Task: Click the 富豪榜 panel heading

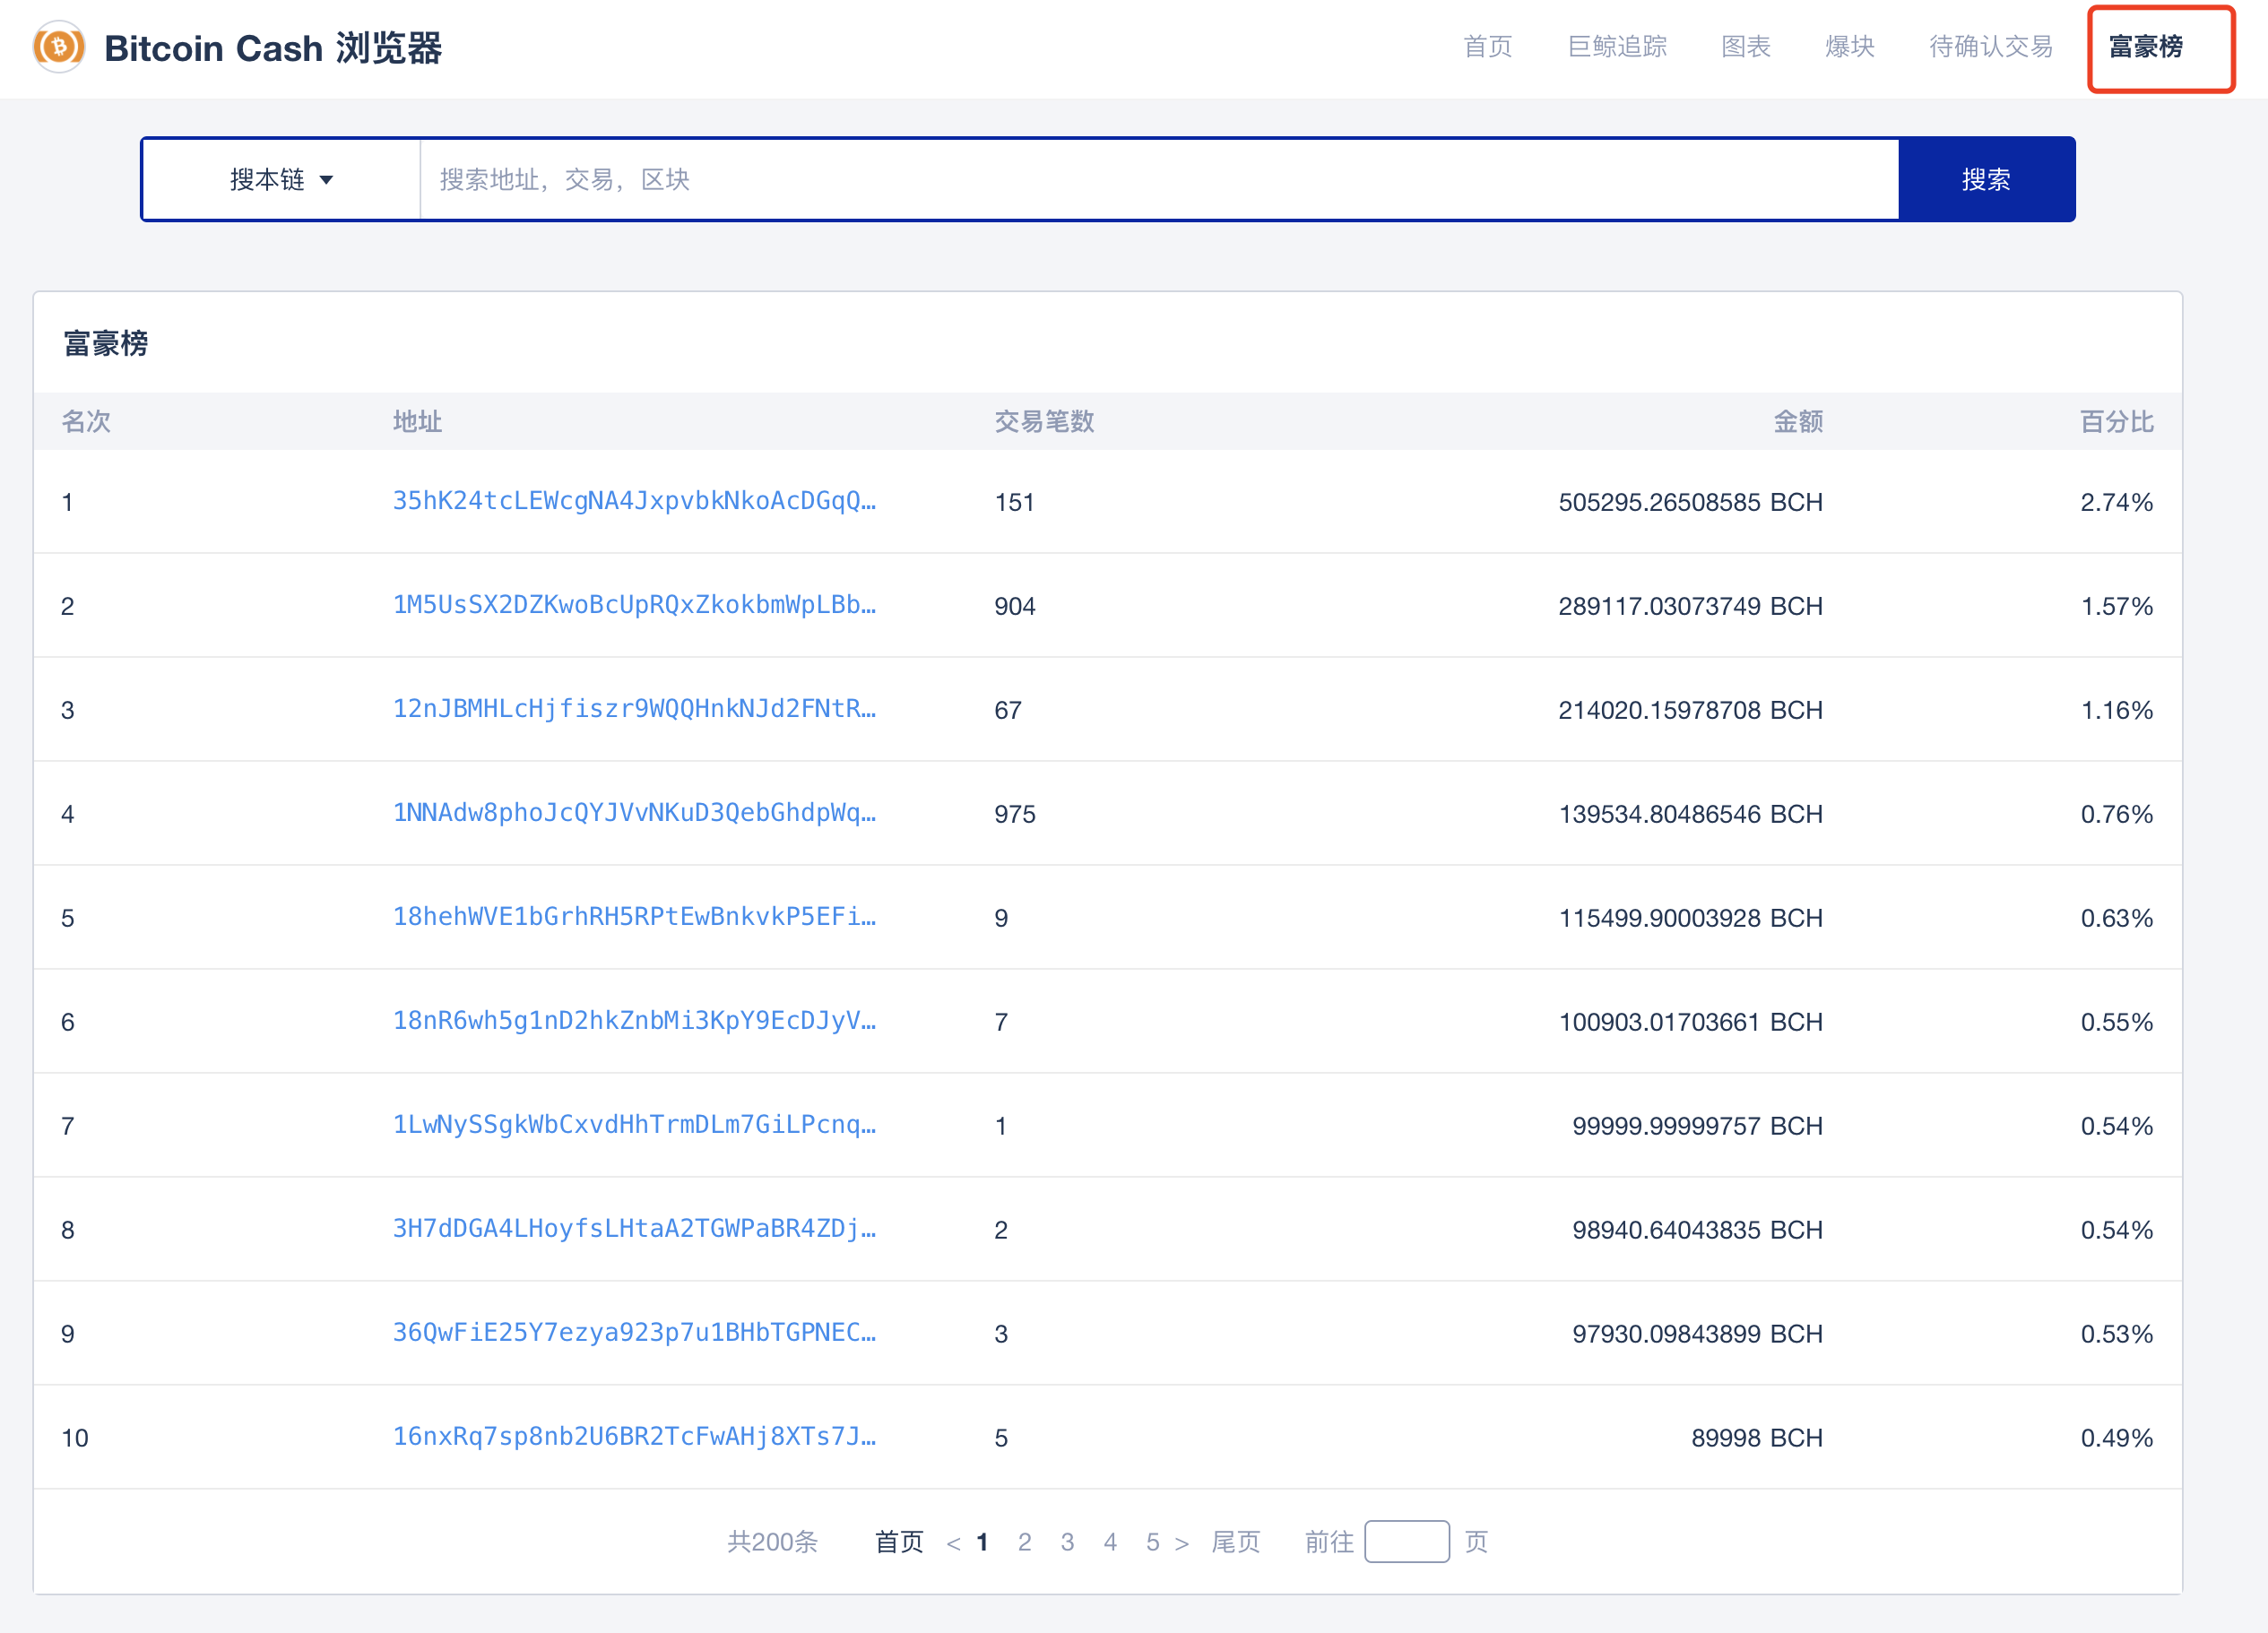Action: point(106,343)
